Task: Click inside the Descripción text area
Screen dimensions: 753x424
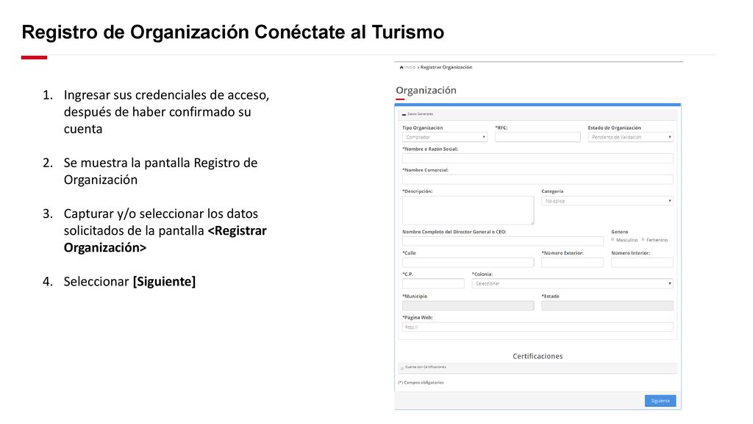Action: point(468,210)
